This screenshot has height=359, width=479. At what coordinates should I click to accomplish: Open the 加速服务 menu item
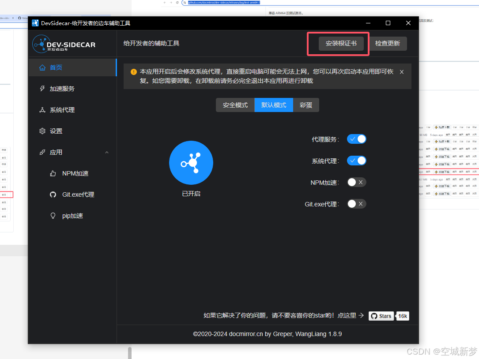[72, 89]
